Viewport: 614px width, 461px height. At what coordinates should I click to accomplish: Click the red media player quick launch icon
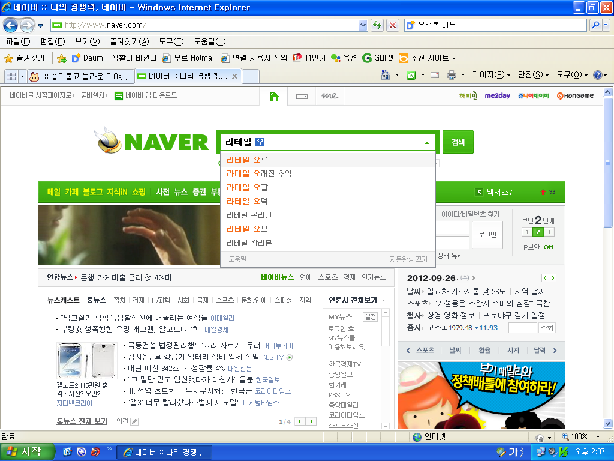click(95, 452)
